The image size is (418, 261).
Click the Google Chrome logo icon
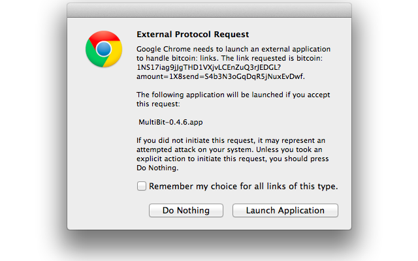[104, 49]
